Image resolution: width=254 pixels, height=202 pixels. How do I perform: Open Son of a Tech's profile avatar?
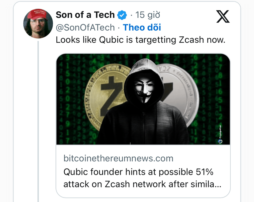38,24
